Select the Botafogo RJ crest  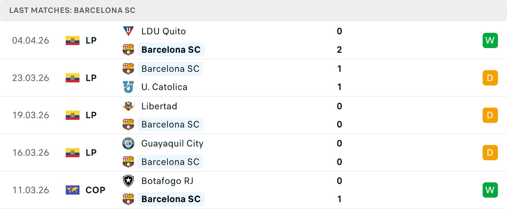coord(128,181)
